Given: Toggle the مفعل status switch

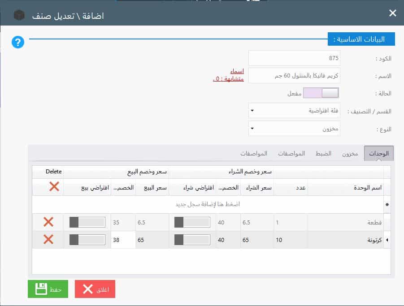Looking at the screenshot, I should [321, 93].
